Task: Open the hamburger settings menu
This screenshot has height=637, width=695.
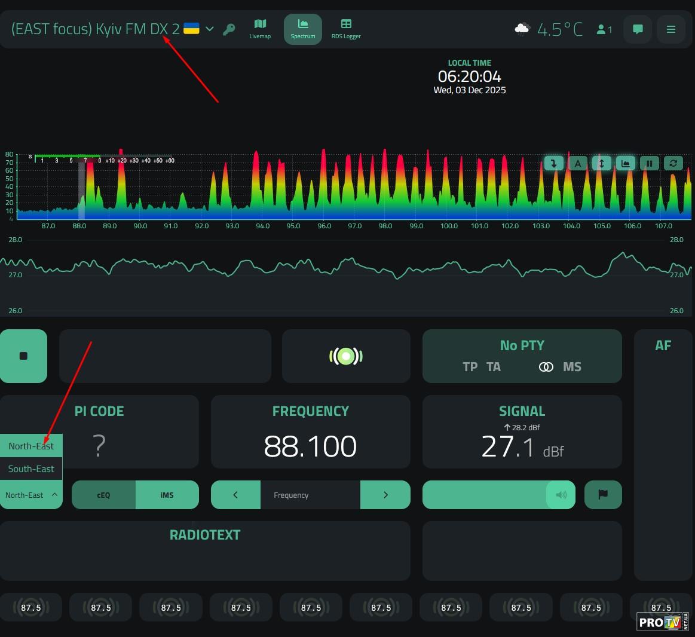Action: (671, 29)
